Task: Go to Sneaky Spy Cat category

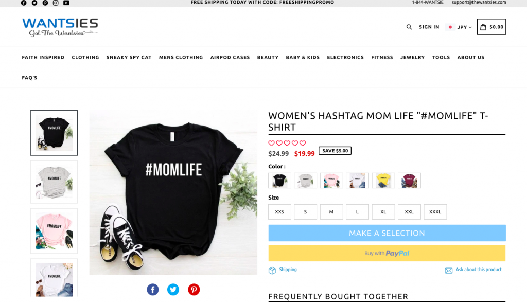Action: 129,58
